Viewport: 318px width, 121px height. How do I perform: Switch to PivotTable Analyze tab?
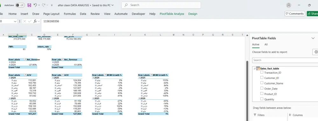172,14
